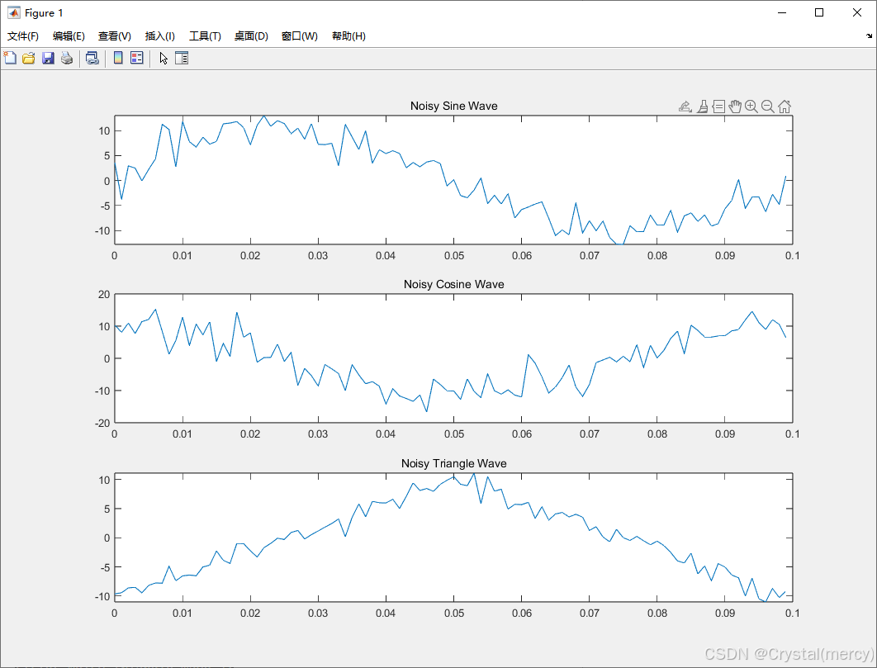The image size is (877, 668).
Task: Click inside the Noisy Sine Wave axes
Action: [453, 180]
